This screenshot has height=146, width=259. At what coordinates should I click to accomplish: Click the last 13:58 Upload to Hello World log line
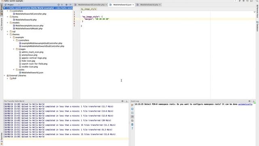24,137
